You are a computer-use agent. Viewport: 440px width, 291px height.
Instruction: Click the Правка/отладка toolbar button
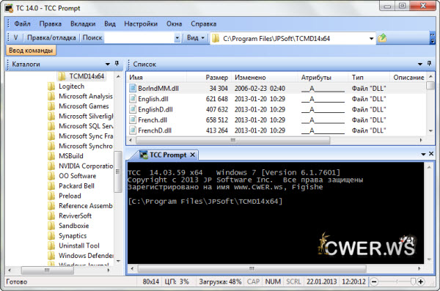tap(51, 38)
